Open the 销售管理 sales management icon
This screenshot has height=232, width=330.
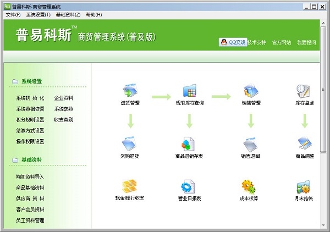pos(251,91)
